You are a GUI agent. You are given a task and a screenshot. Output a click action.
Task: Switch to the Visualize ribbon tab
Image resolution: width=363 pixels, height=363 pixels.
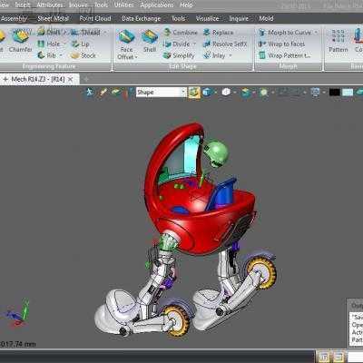click(207, 19)
